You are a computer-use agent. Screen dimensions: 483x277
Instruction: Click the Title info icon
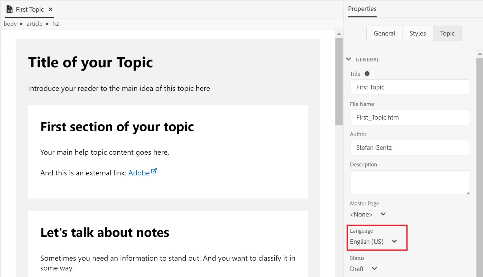pyautogui.click(x=367, y=74)
